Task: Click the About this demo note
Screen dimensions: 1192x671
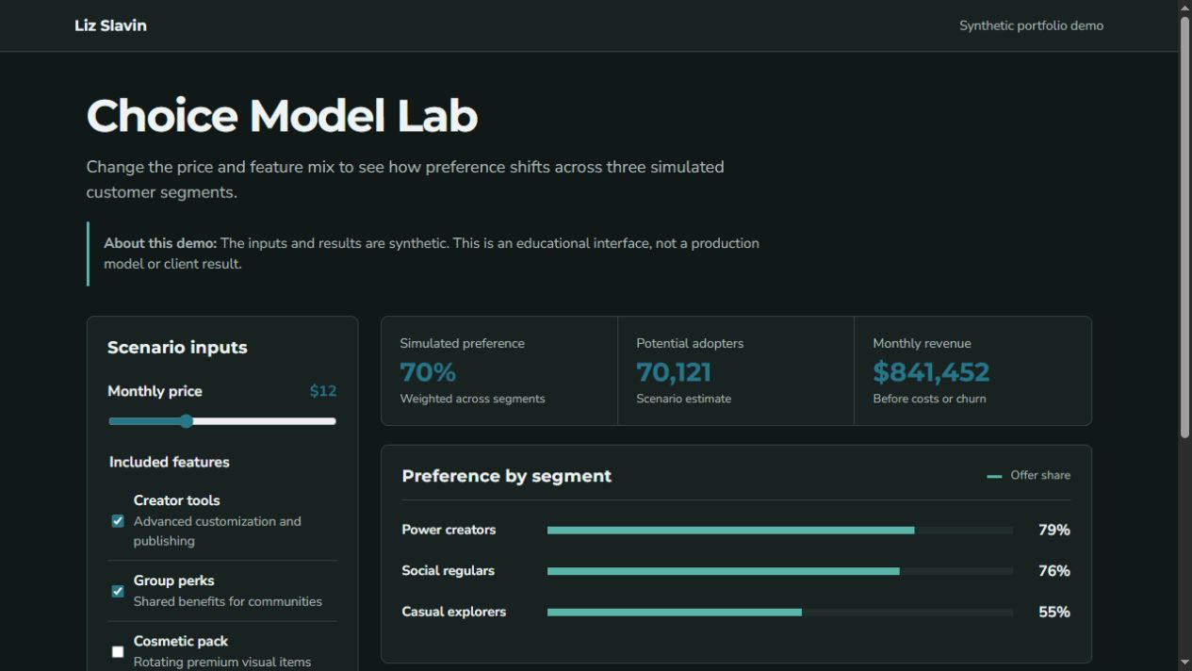Action: pyautogui.click(x=432, y=254)
